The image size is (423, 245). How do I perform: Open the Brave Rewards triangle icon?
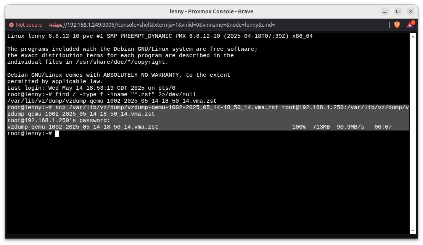[x=410, y=25]
